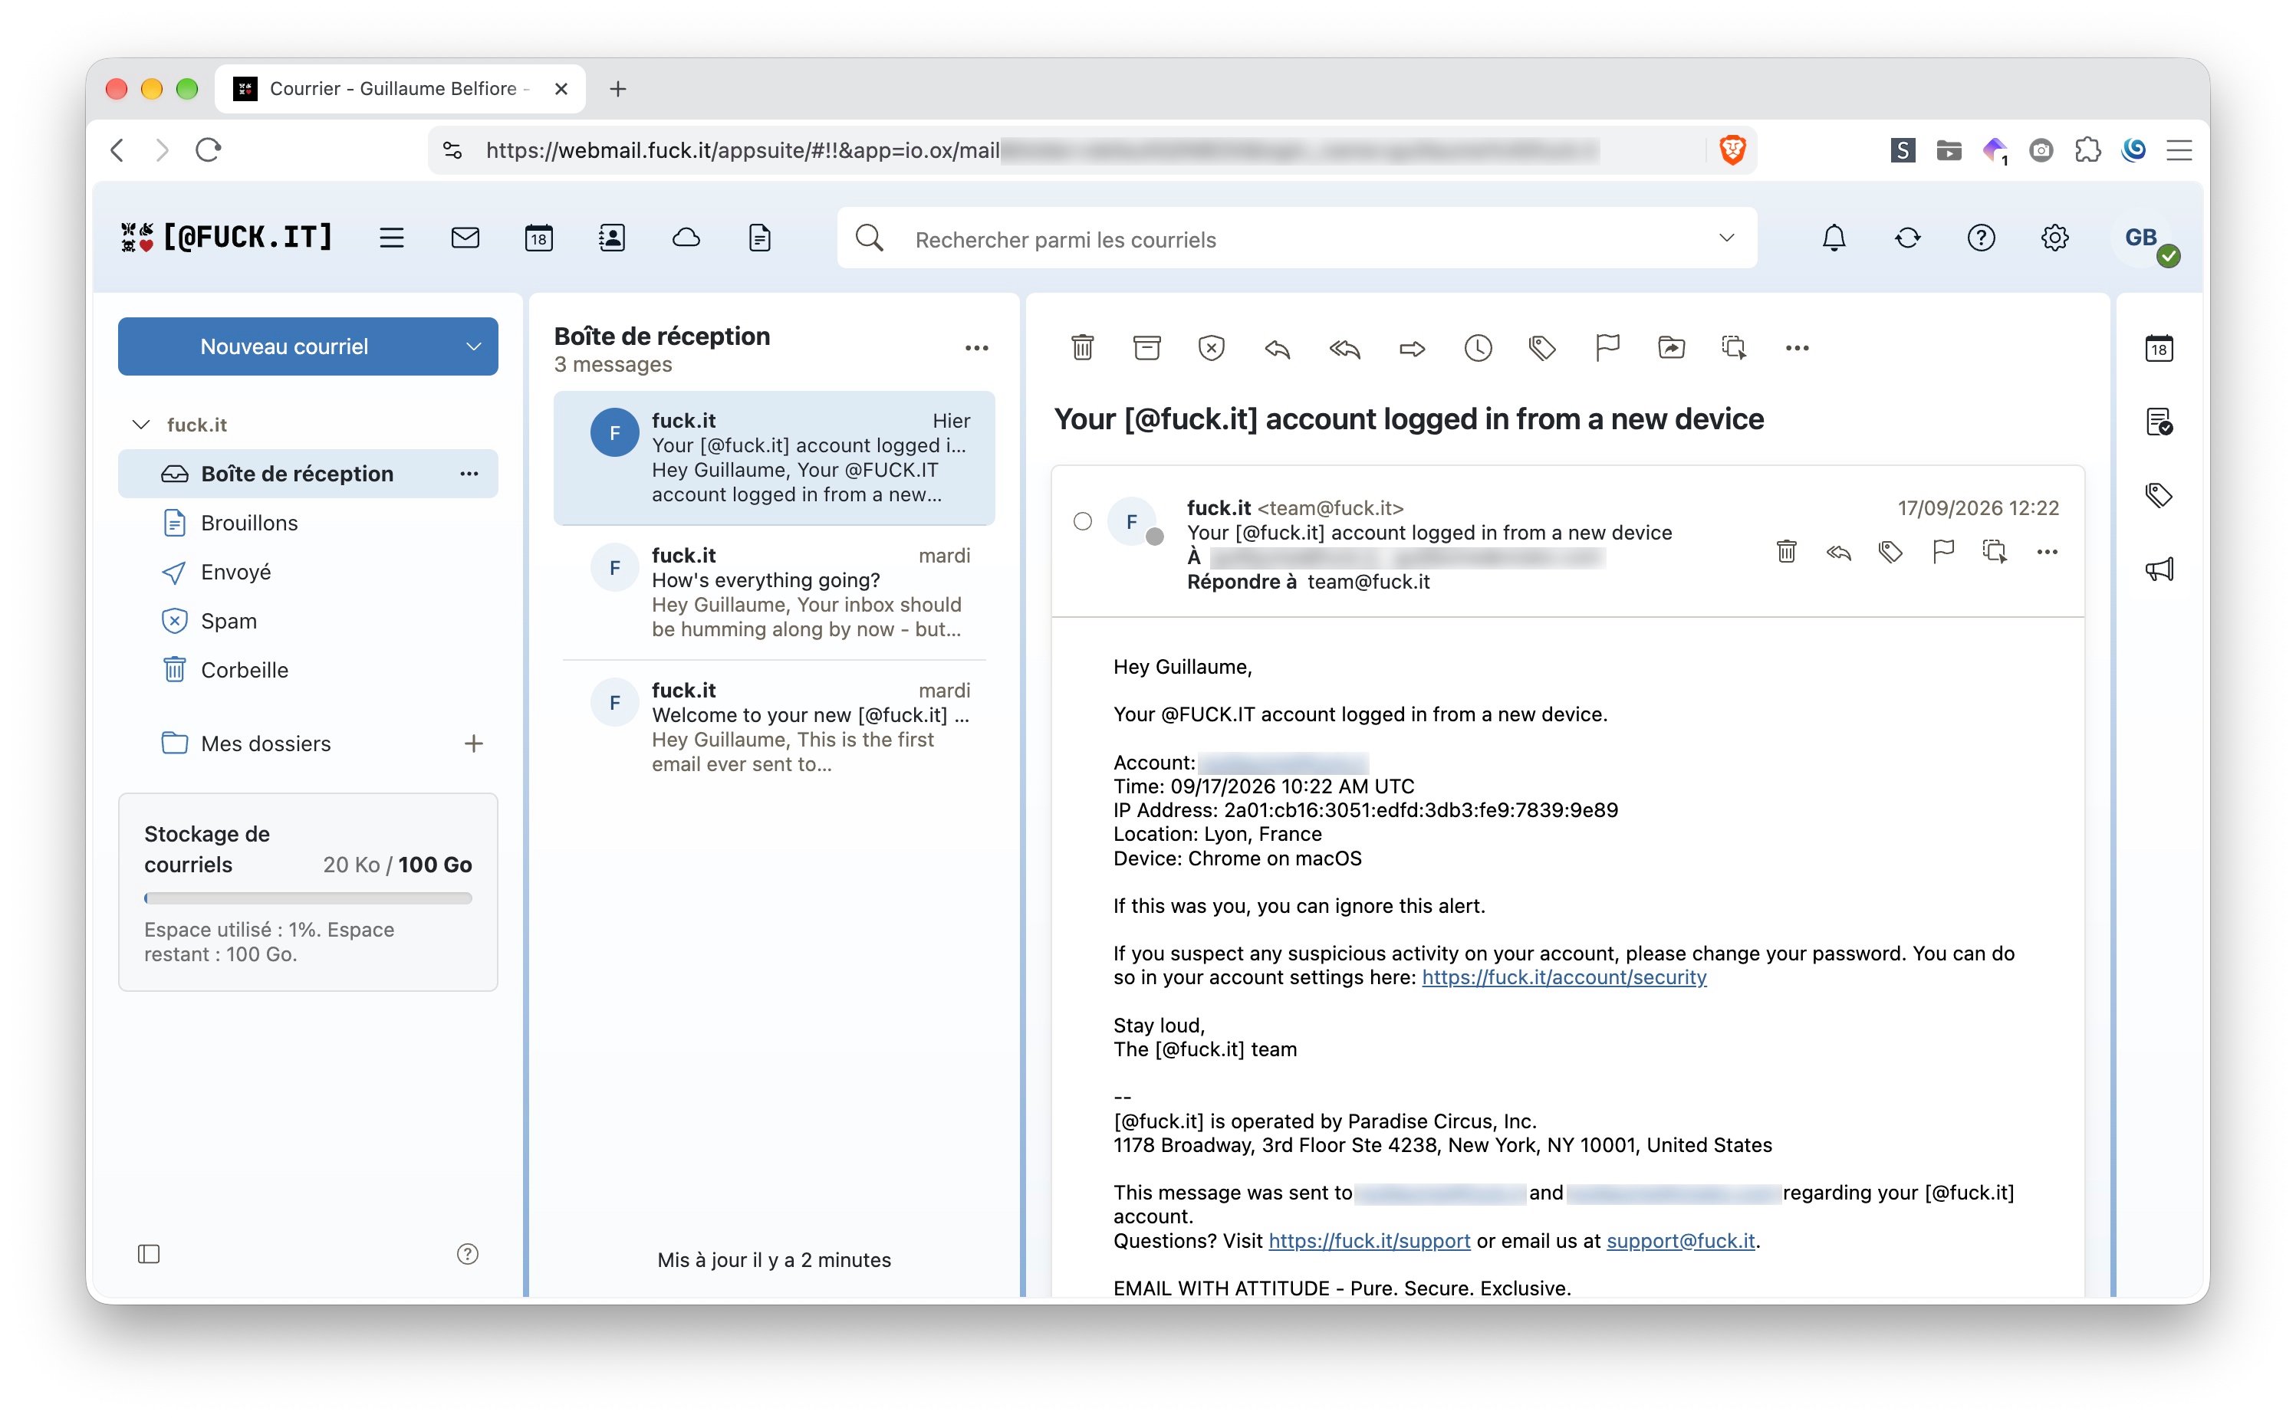This screenshot has height=1418, width=2296.
Task: Flag message via header flag icon
Action: 1942,551
